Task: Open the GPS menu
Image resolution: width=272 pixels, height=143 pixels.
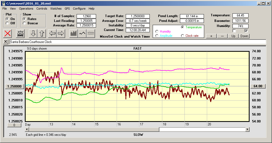Action: pos(67,9)
